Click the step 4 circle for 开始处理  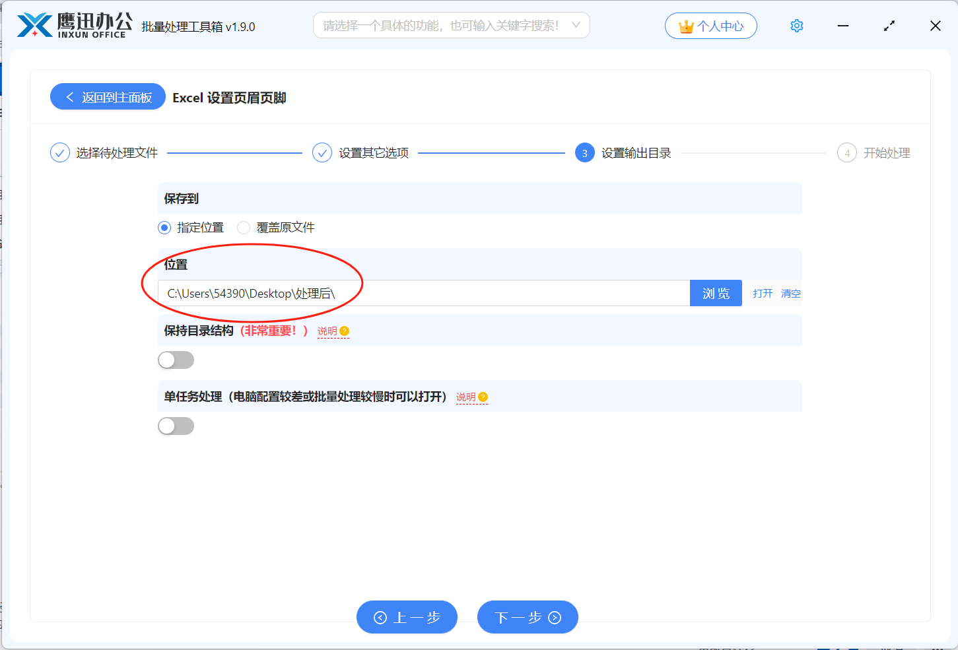[x=847, y=152]
